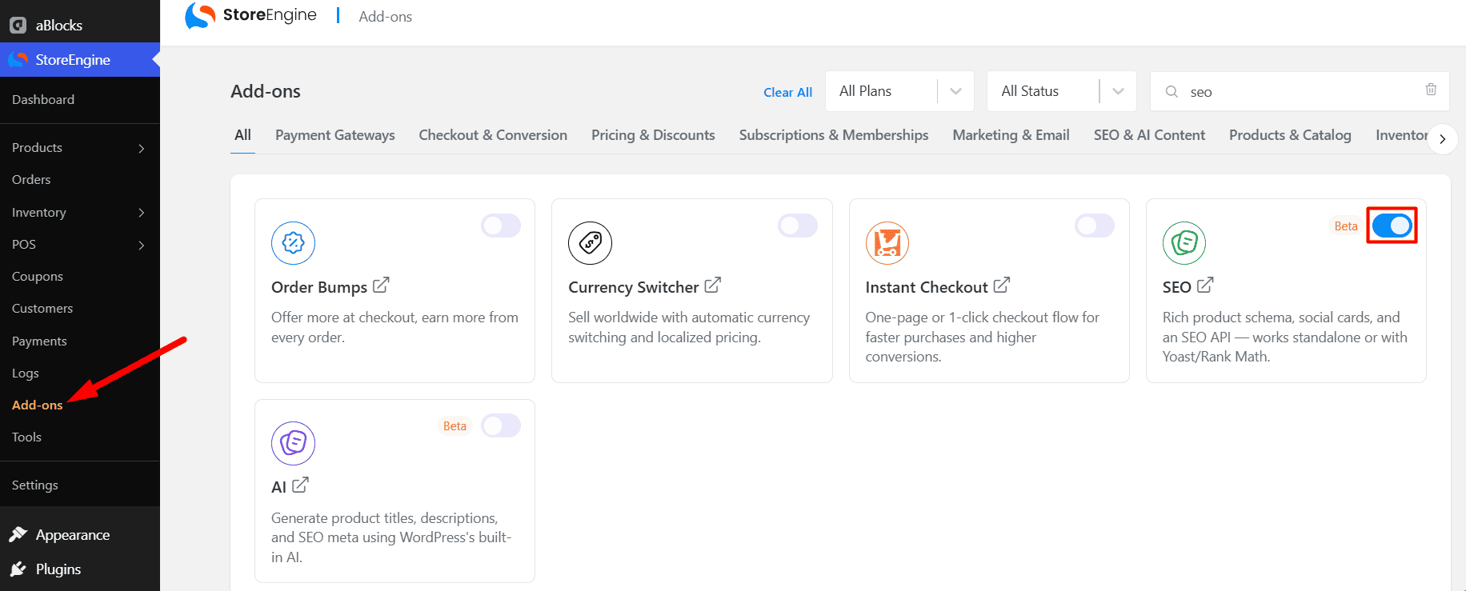Enable the Currency Switcher toggle
This screenshot has width=1466, height=591.
[798, 226]
